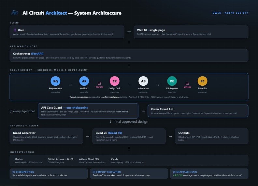Click the MEASURABLE GAIN card heading

[x=187, y=172]
